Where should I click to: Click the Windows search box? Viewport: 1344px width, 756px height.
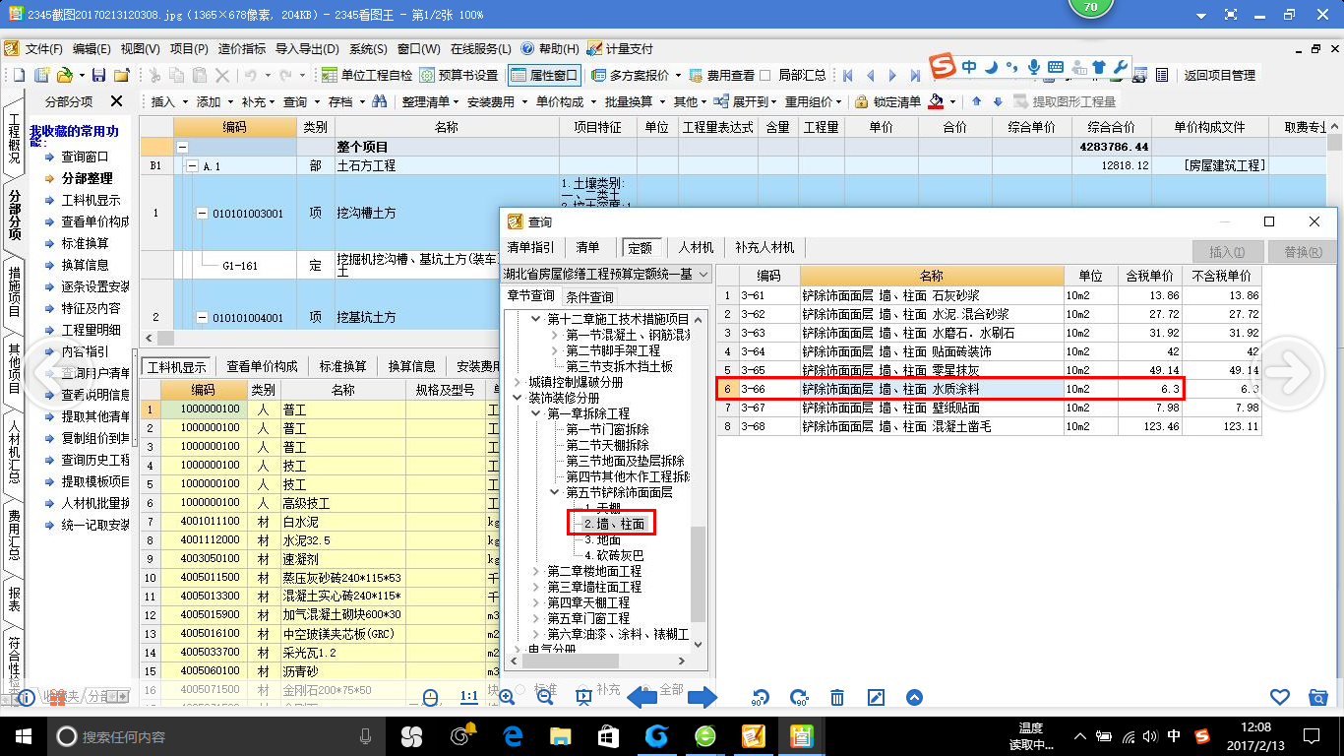tap(214, 735)
